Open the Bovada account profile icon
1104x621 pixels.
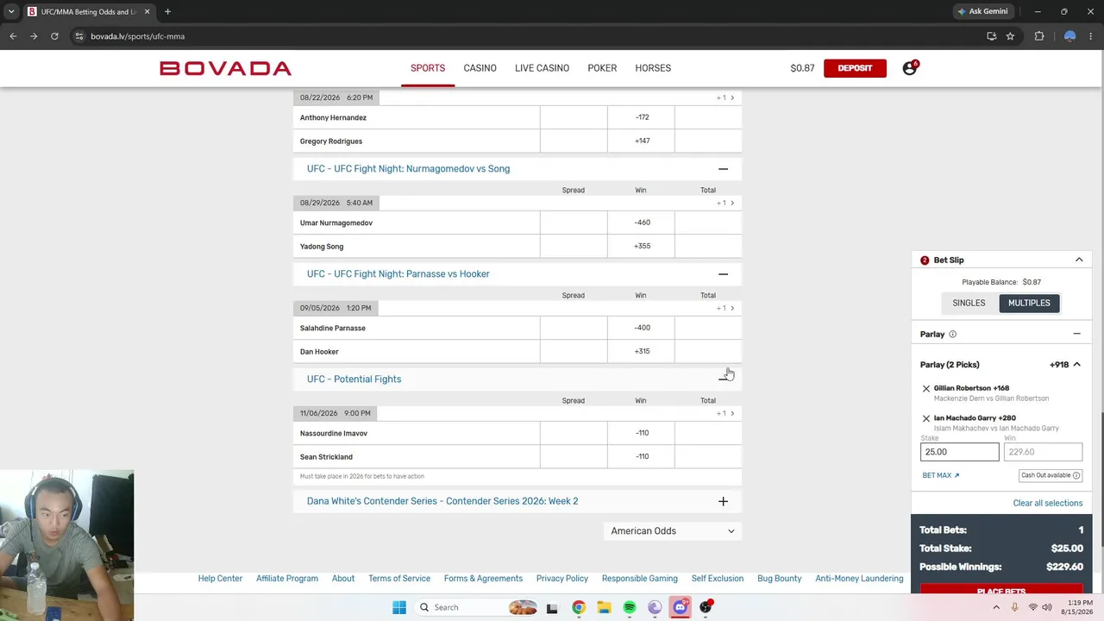point(909,68)
